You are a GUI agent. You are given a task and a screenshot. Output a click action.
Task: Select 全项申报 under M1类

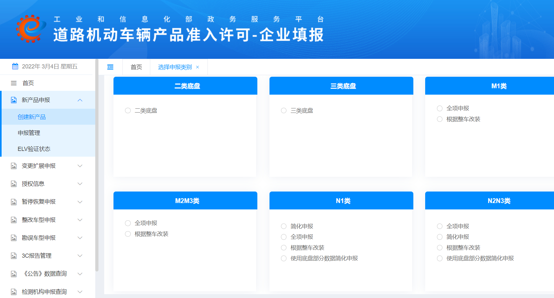coord(440,108)
